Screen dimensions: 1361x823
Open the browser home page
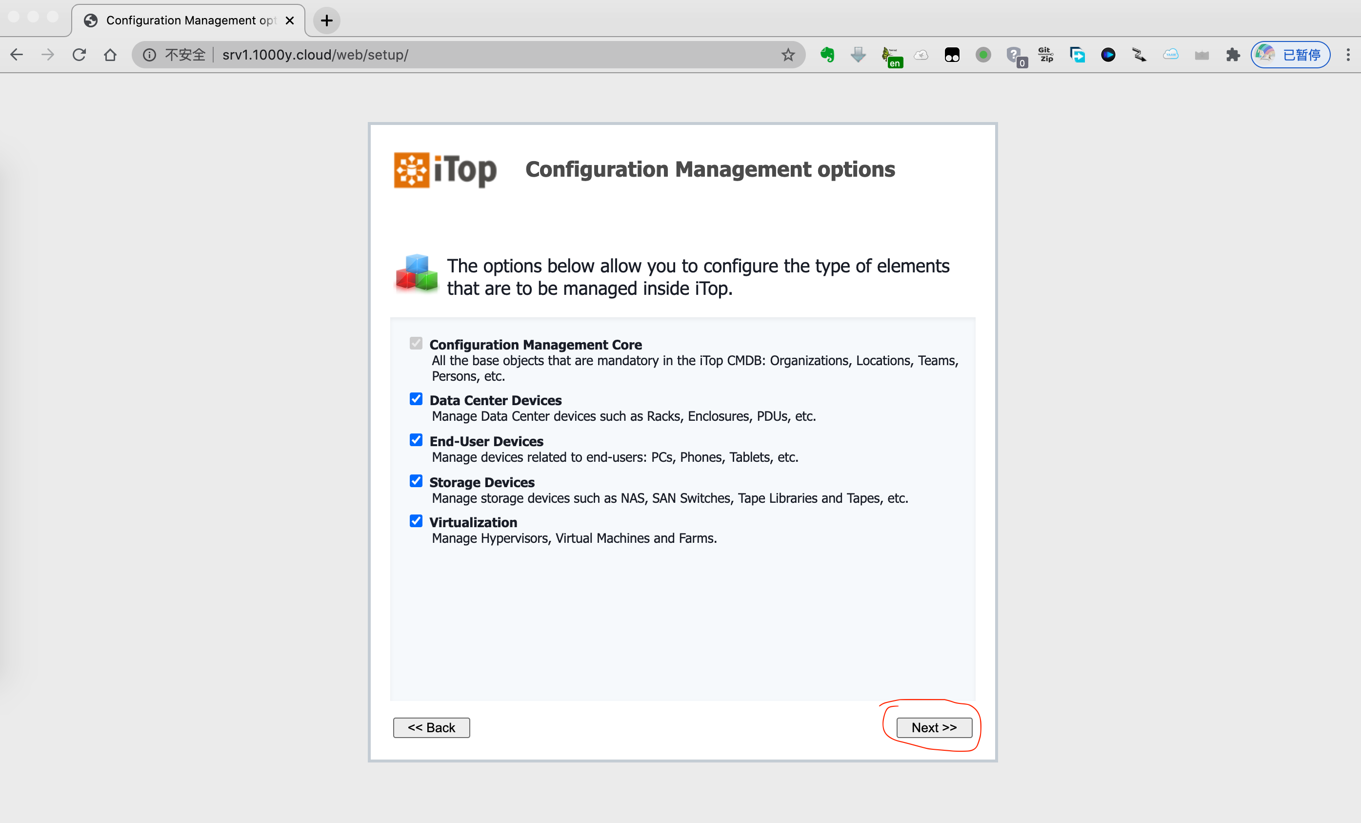click(110, 55)
